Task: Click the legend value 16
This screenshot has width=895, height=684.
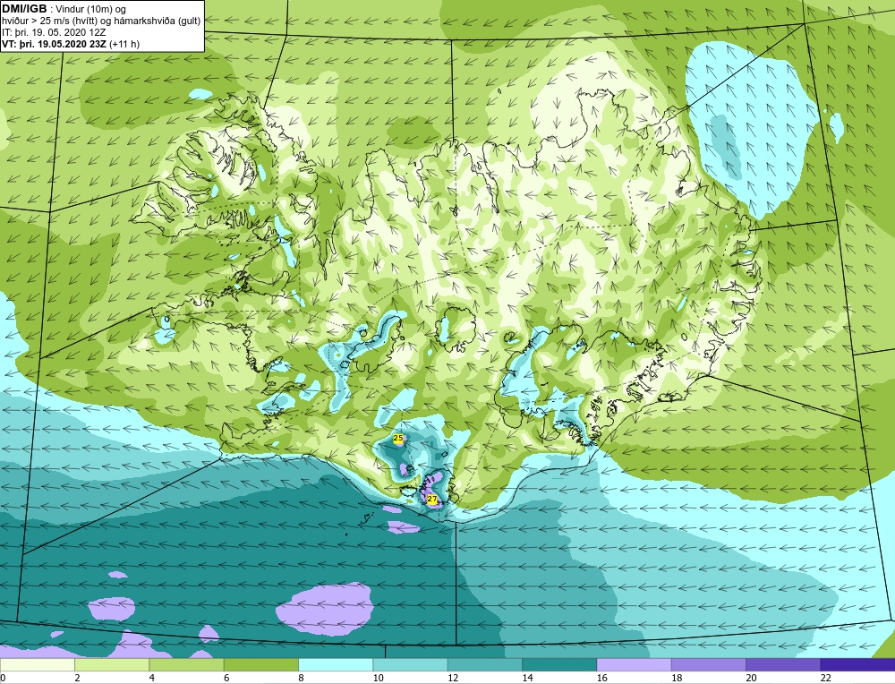Action: click(601, 678)
